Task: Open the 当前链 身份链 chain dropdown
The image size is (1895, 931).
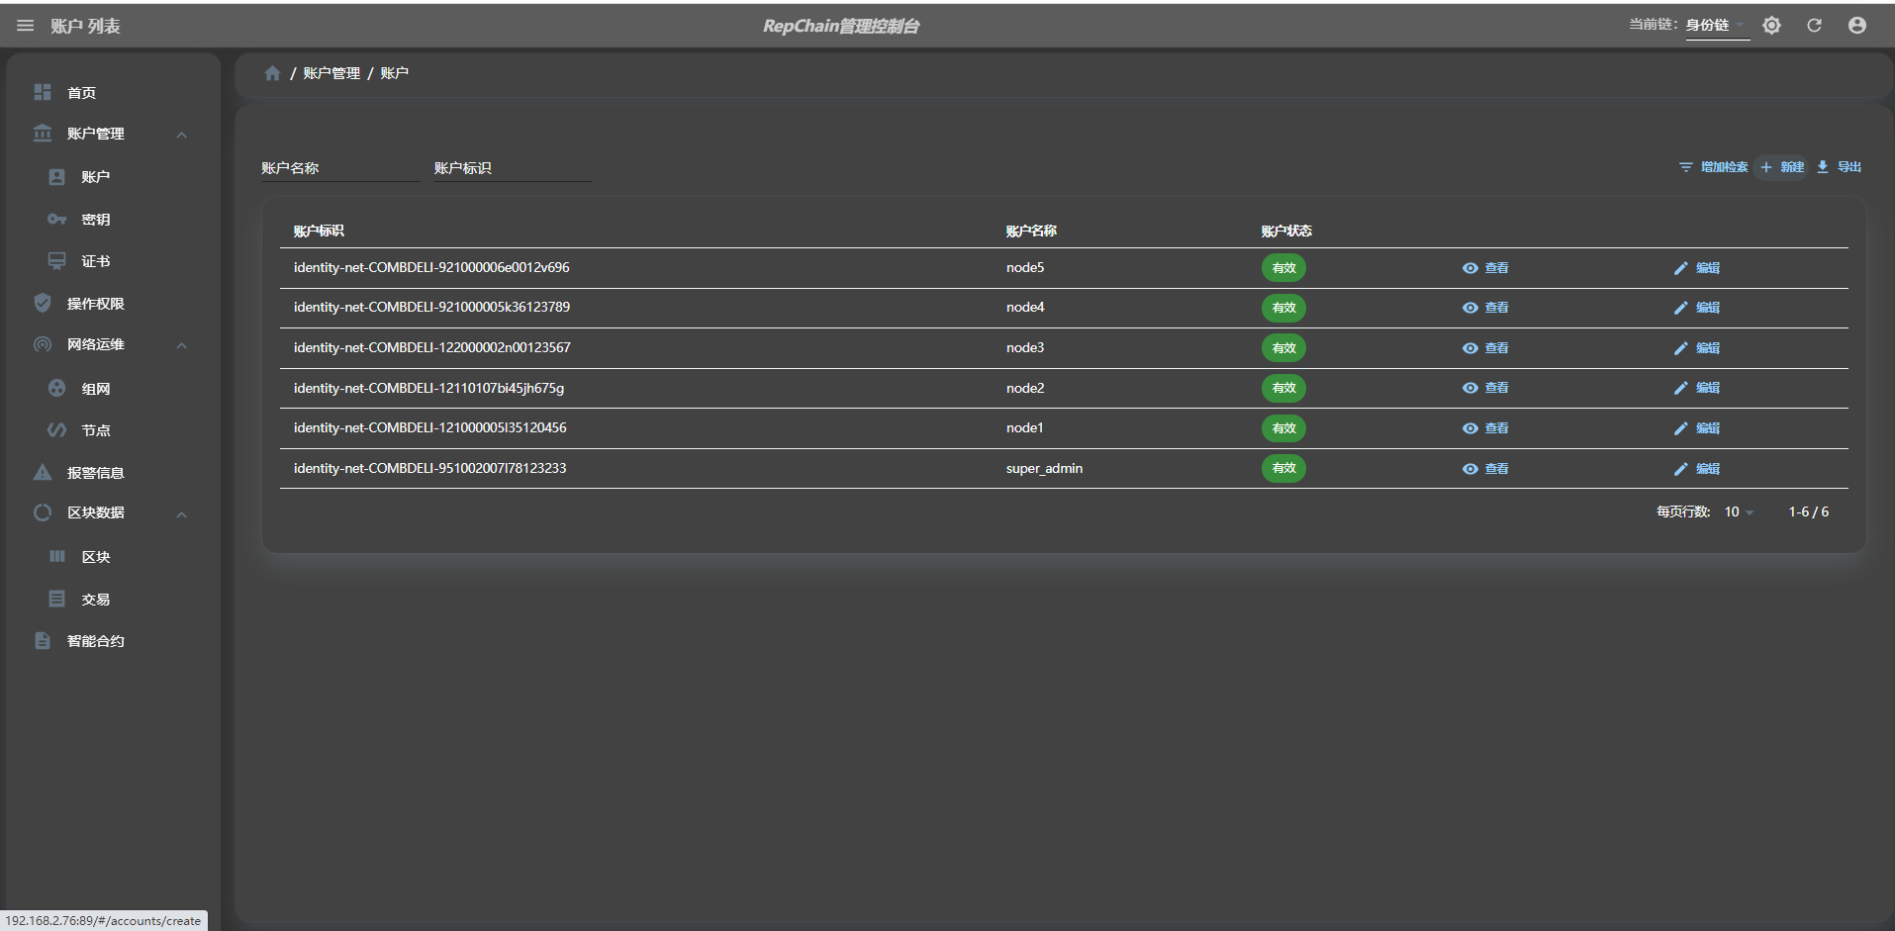Action: coord(1717,26)
